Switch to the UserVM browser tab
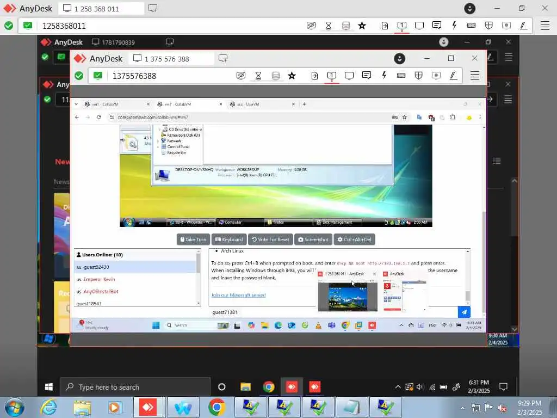The width and height of the screenshot is (557, 418). pos(262,104)
